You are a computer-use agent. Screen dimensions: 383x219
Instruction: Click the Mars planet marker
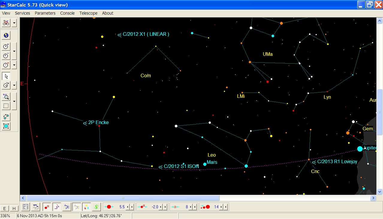(x=205, y=164)
